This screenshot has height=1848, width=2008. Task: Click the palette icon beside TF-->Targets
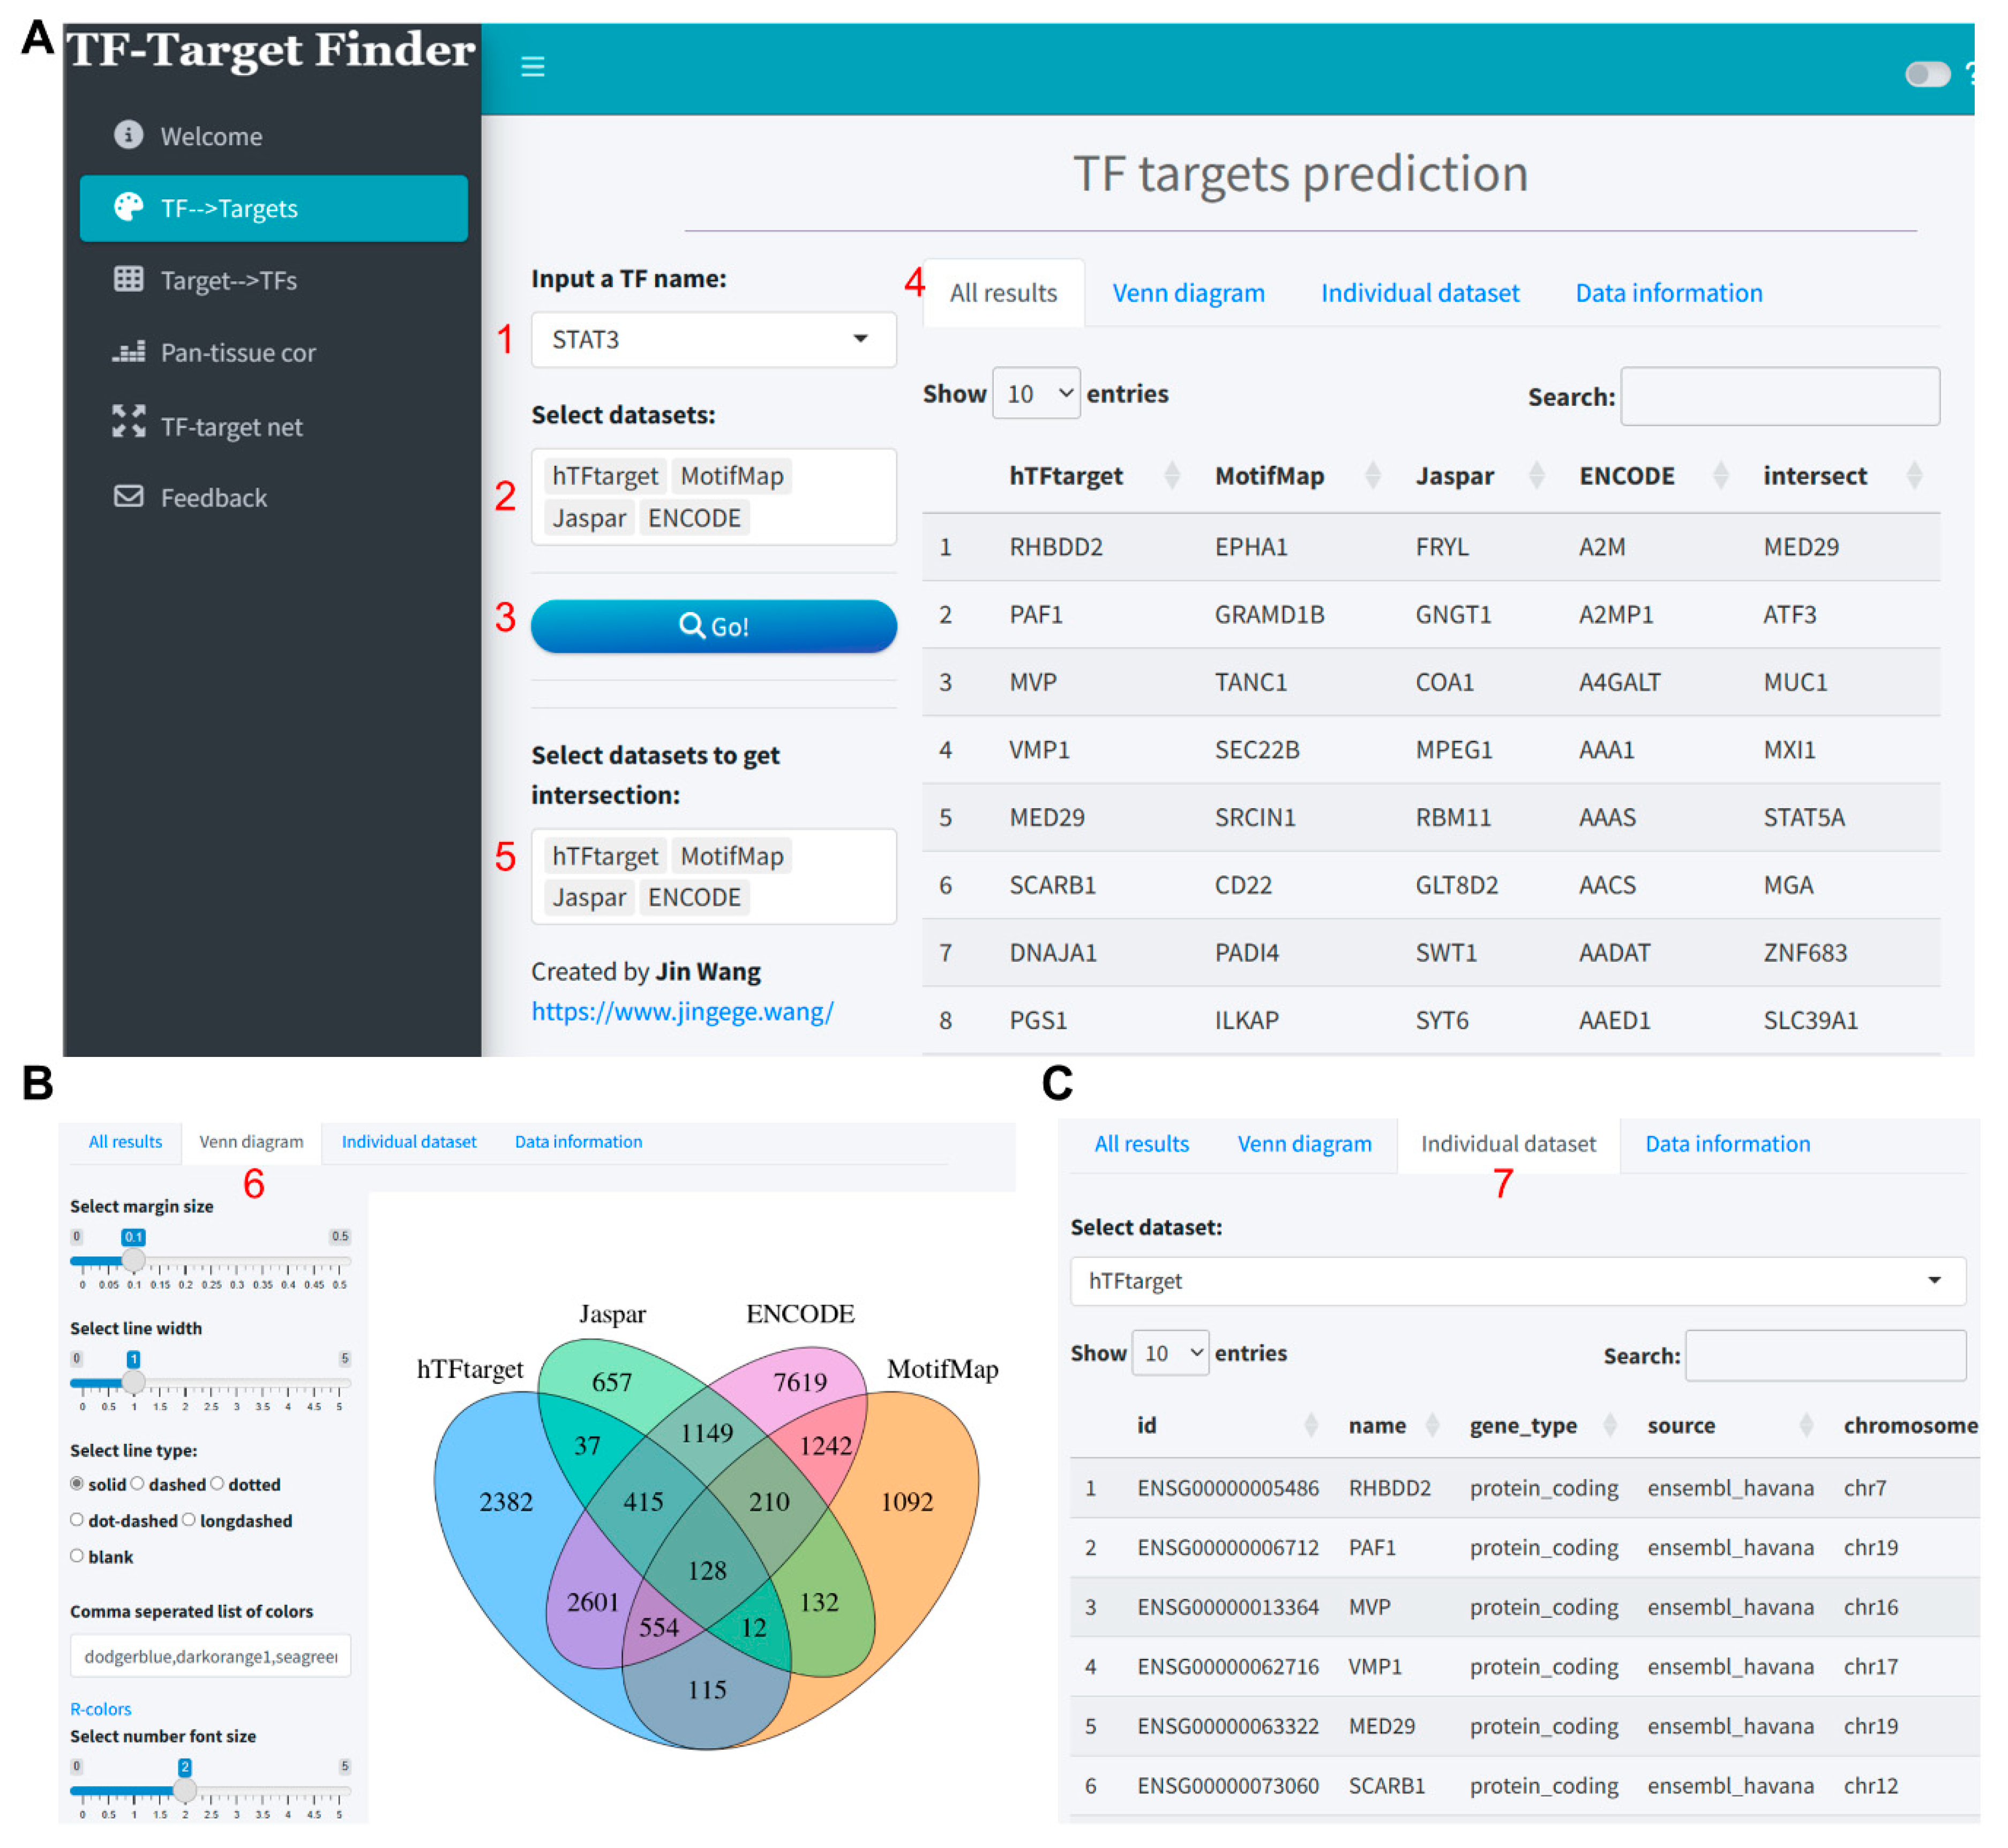[128, 207]
